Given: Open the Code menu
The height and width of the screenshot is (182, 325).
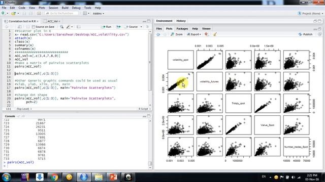Looking at the screenshot, I should tap(22, 8).
